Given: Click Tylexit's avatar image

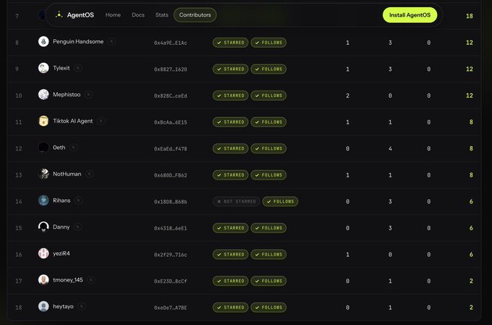Looking at the screenshot, I should [x=43, y=68].
